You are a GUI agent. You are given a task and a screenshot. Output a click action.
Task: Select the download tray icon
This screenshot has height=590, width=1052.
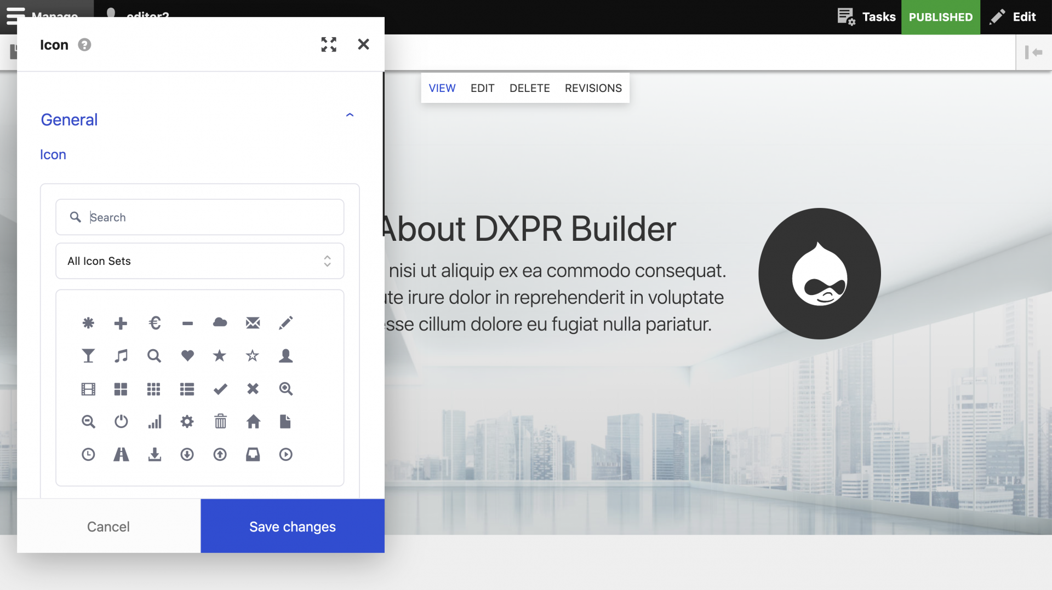tap(155, 454)
